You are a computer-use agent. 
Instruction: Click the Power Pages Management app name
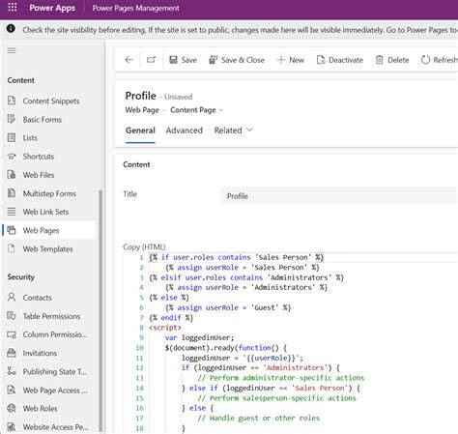coord(135,8)
